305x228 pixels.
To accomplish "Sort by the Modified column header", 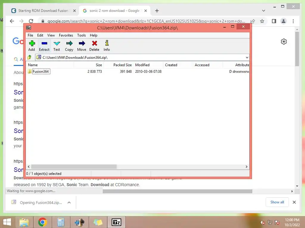I will pos(148,65).
